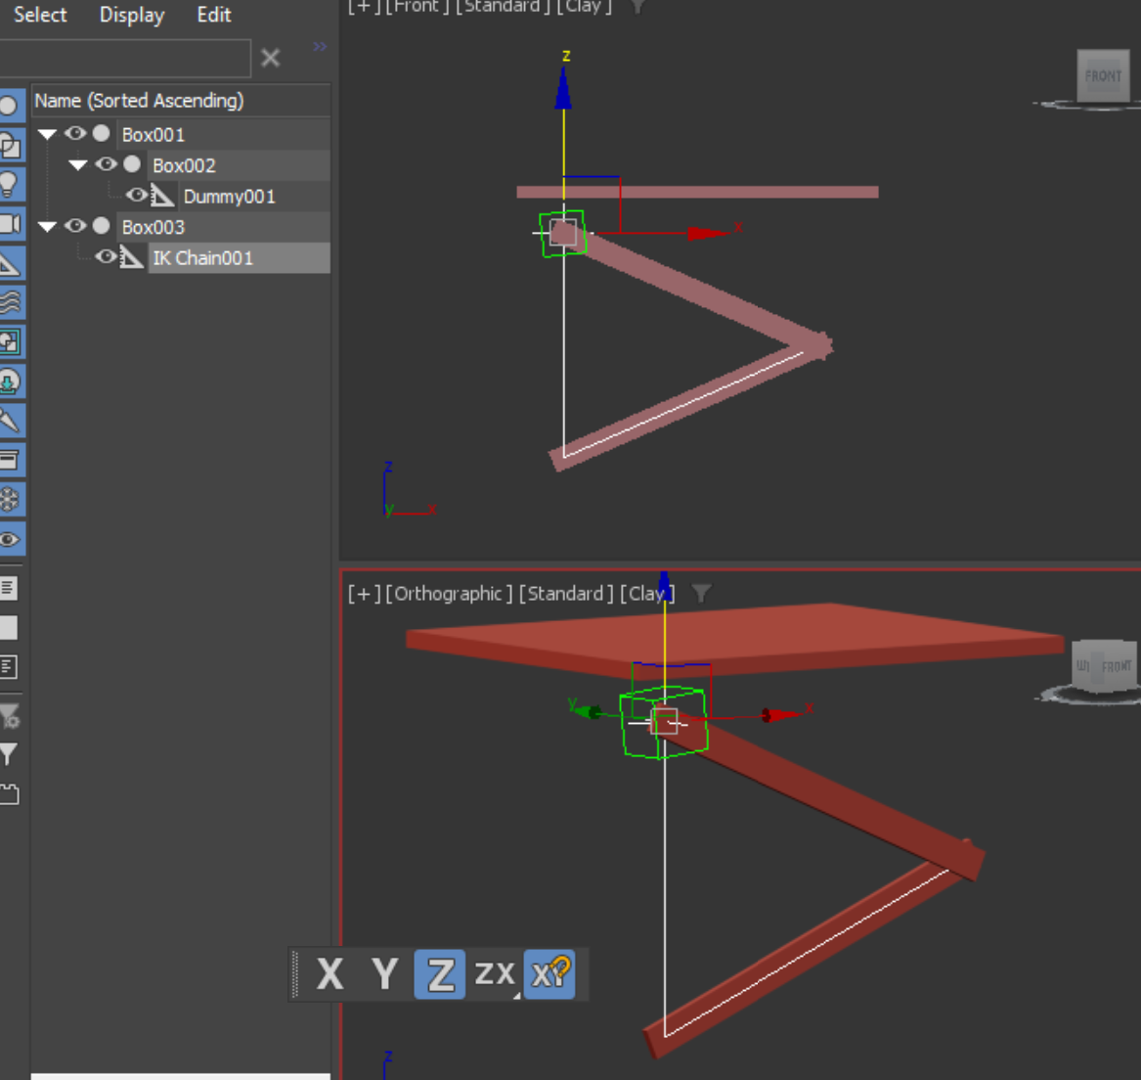Open the Clay per-view preference menu in the Orthographic viewport
This screenshot has height=1080, width=1141.
pos(647,594)
